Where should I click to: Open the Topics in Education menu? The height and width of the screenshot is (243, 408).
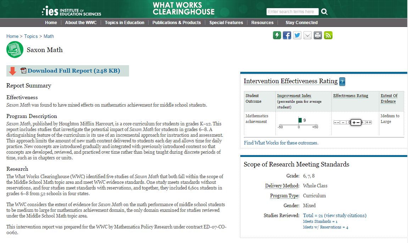pyautogui.click(x=124, y=23)
